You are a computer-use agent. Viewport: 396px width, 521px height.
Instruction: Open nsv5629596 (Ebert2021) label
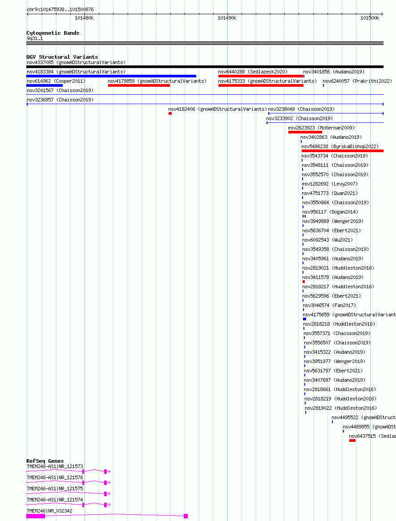331,296
